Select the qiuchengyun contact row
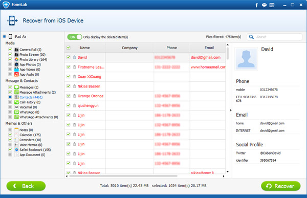Viewport: 307px width, 198px height. coord(145,105)
